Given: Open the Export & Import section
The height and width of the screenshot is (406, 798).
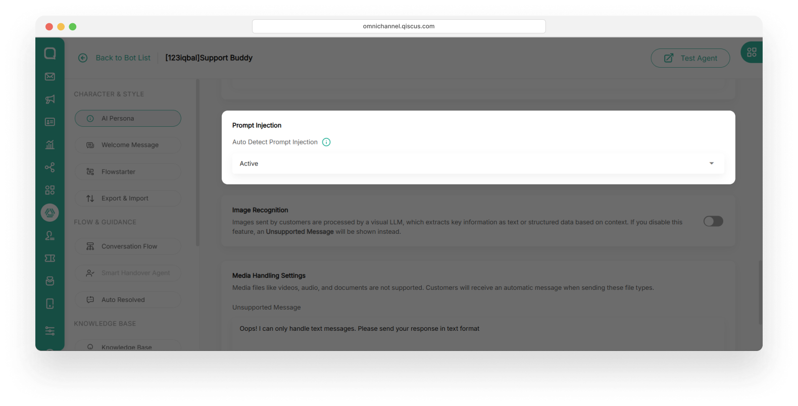Looking at the screenshot, I should click(128, 198).
